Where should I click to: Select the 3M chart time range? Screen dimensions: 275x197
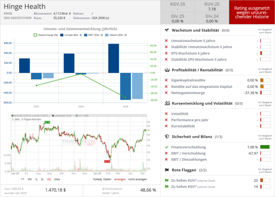point(29,179)
